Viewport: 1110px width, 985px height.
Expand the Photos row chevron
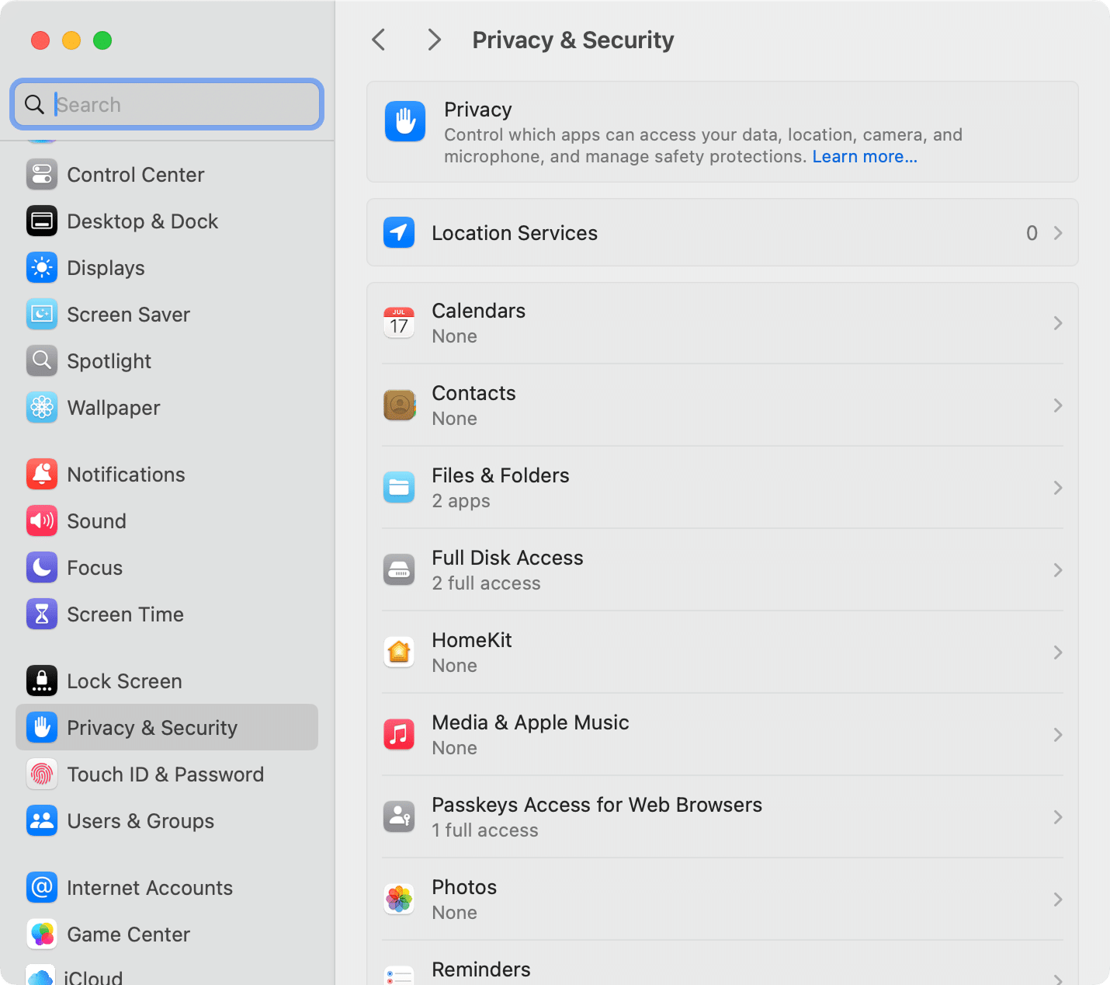[x=1058, y=900]
